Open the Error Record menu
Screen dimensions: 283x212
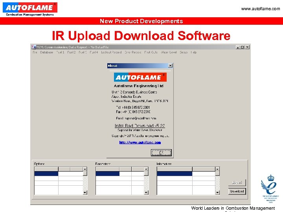(x=133, y=52)
